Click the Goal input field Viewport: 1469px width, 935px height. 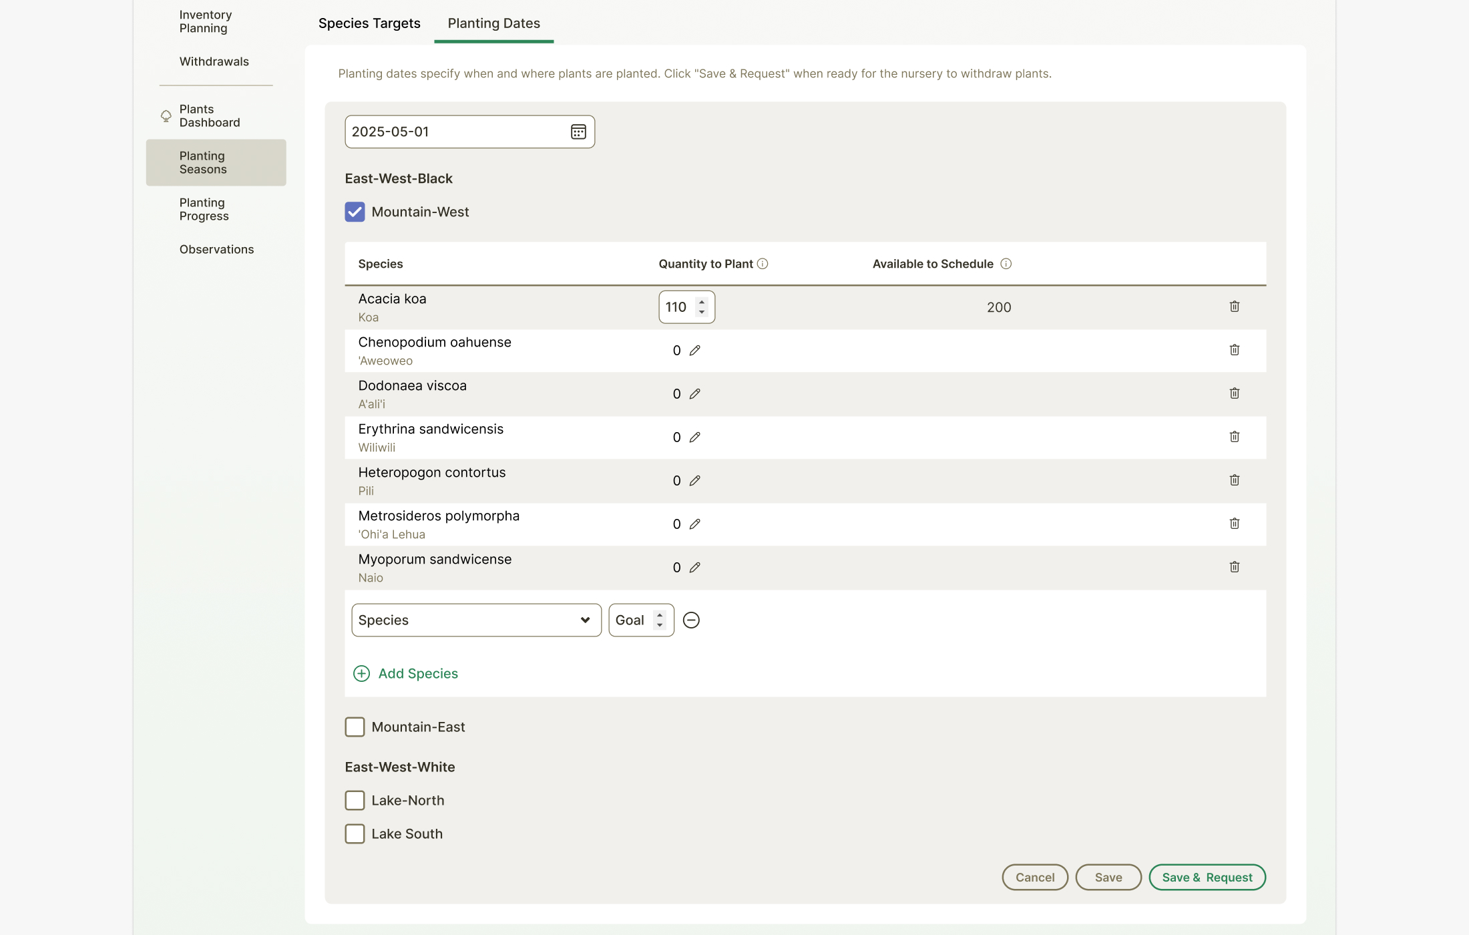point(641,620)
